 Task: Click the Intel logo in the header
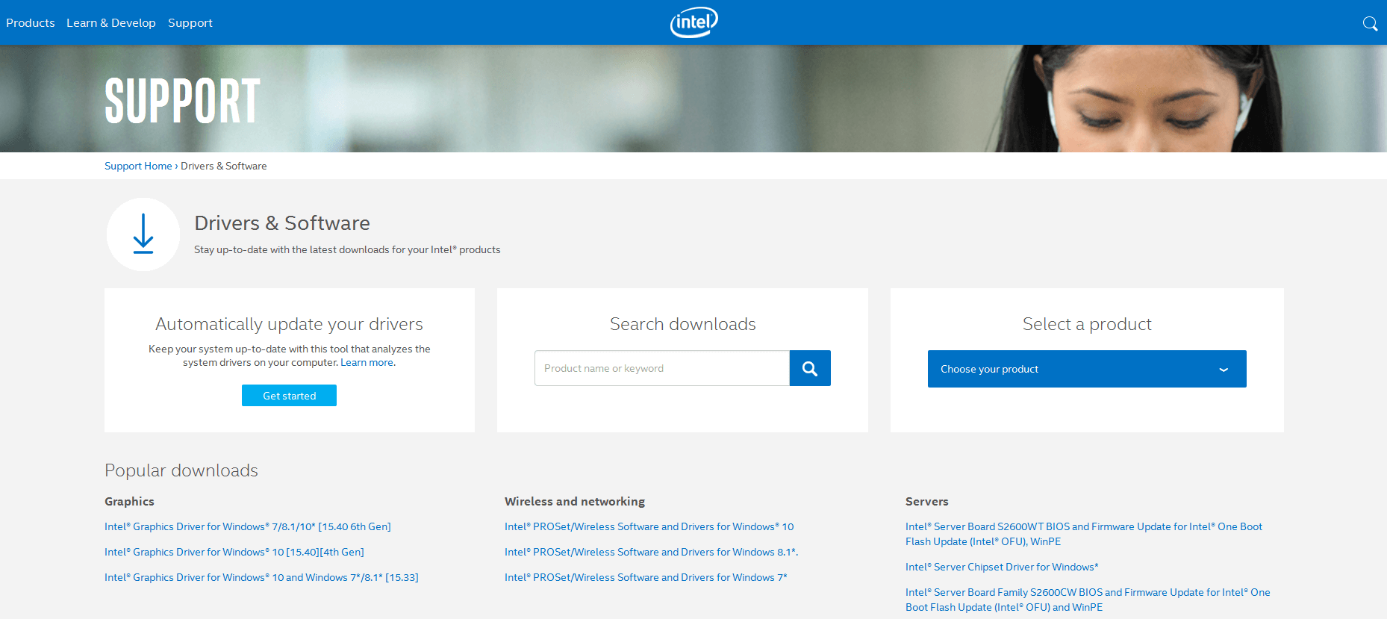coord(693,22)
